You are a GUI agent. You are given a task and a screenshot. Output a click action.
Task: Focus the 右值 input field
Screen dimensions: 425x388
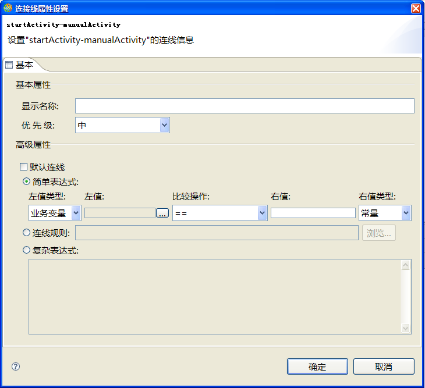coord(313,213)
